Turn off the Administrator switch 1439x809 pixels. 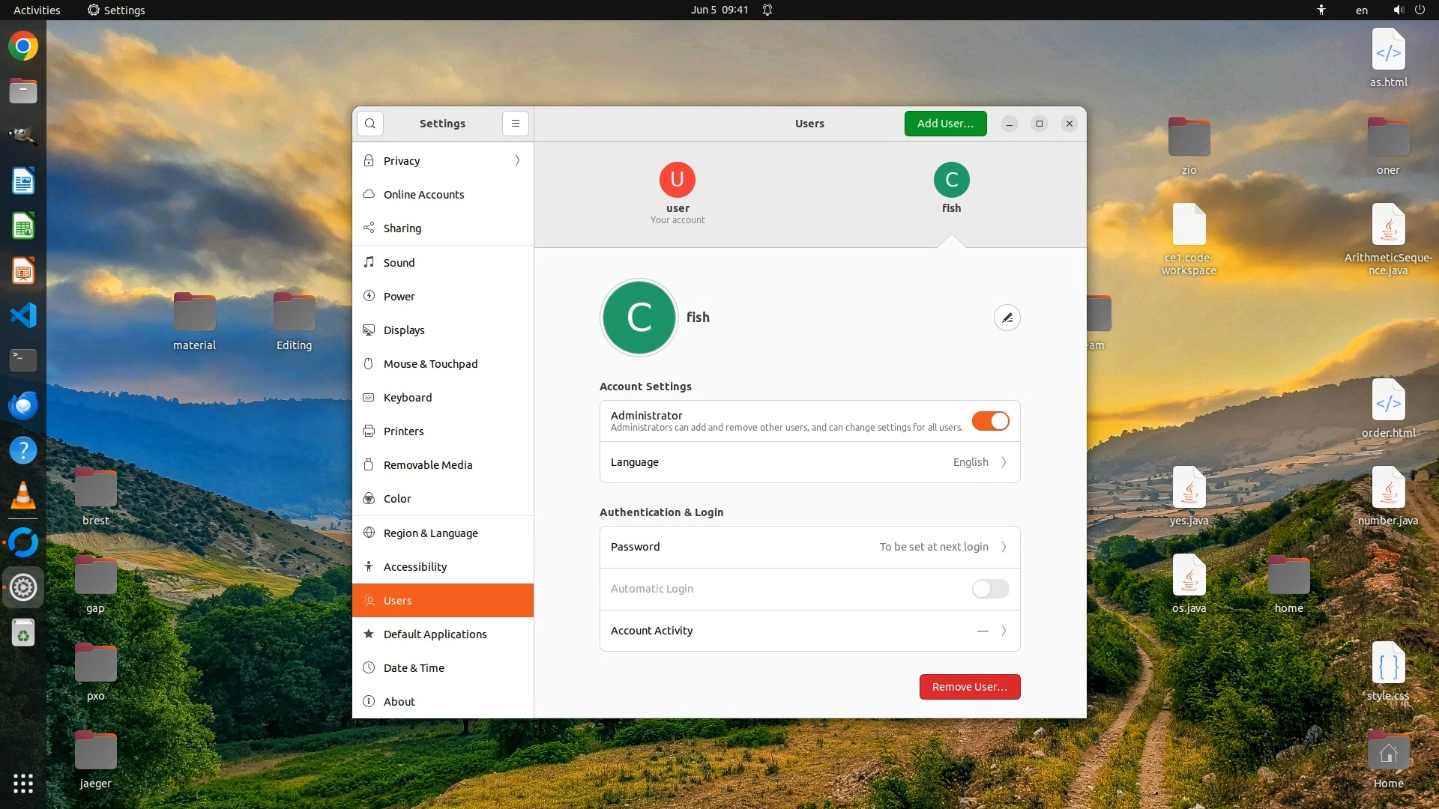990,421
